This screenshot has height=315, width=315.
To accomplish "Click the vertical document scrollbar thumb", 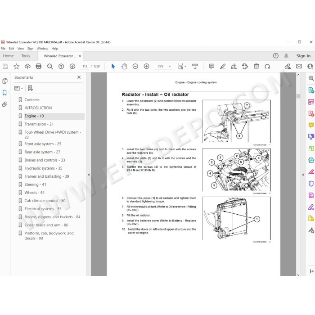I will tap(298, 96).
